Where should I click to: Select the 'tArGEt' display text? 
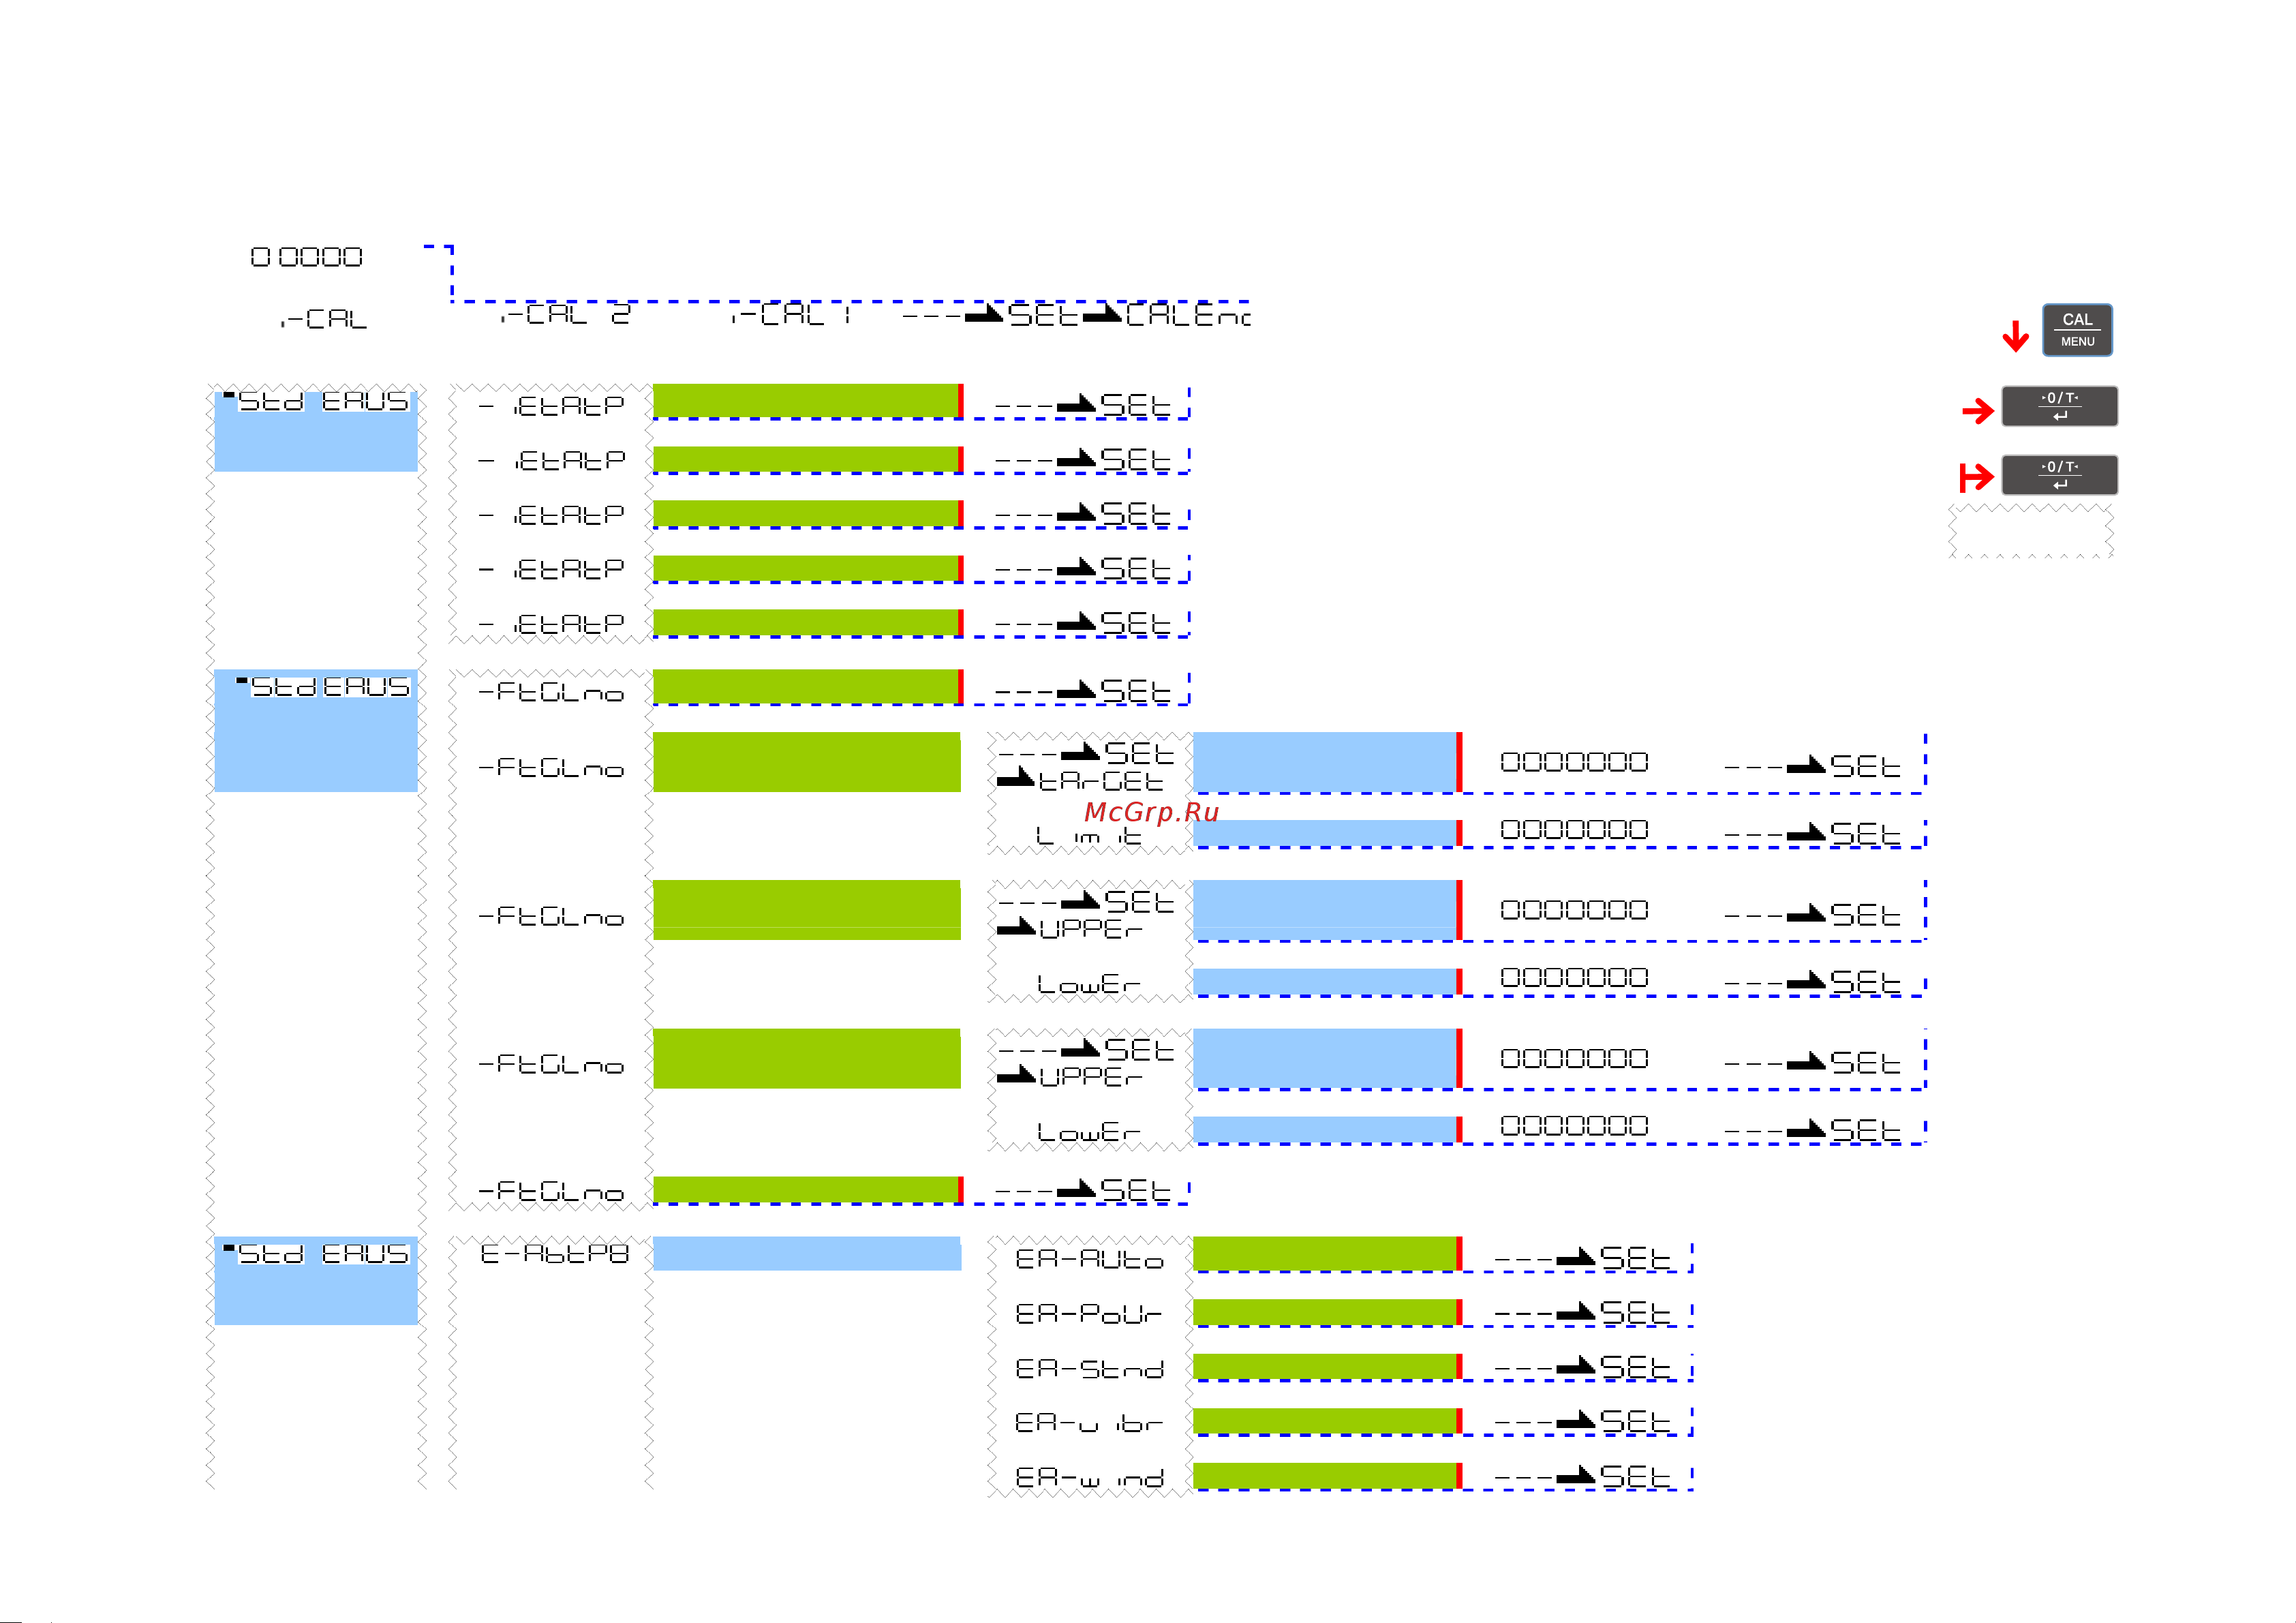[x=1102, y=781]
